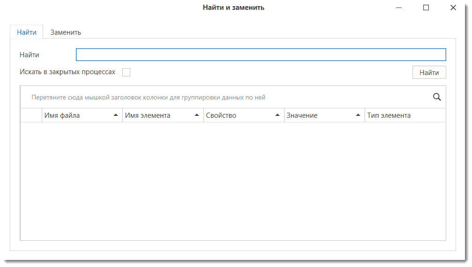
Task: Click sort arrow in Имя элемента column
Action: pyautogui.click(x=197, y=115)
